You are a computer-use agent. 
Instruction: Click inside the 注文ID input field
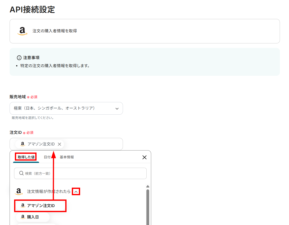(66, 144)
